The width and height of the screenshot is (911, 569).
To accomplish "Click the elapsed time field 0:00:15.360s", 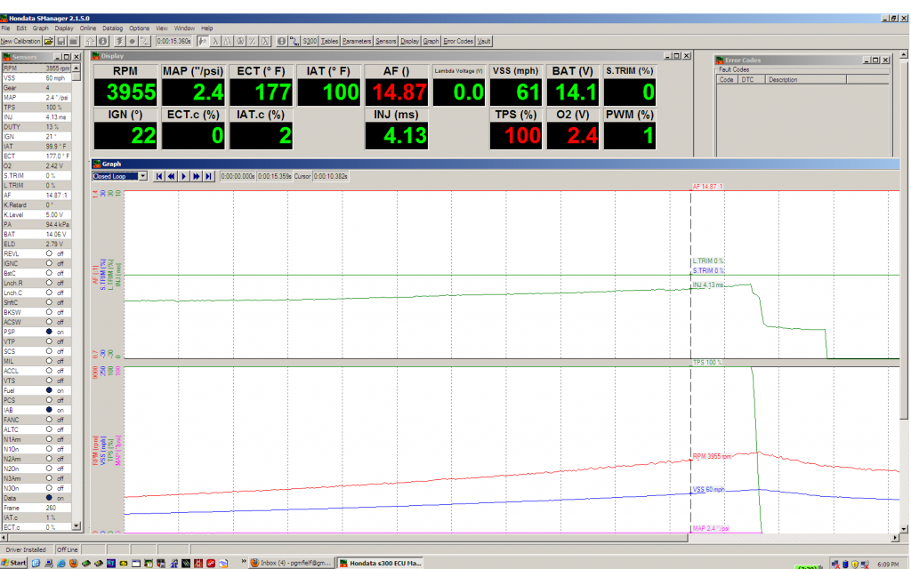I will [x=173, y=41].
